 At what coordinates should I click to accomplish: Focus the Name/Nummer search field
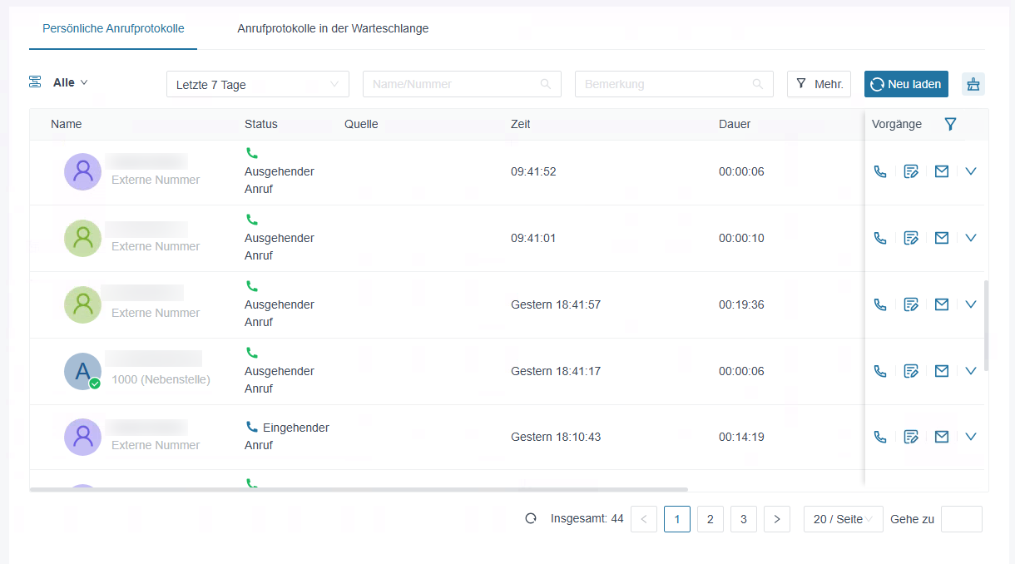click(462, 84)
